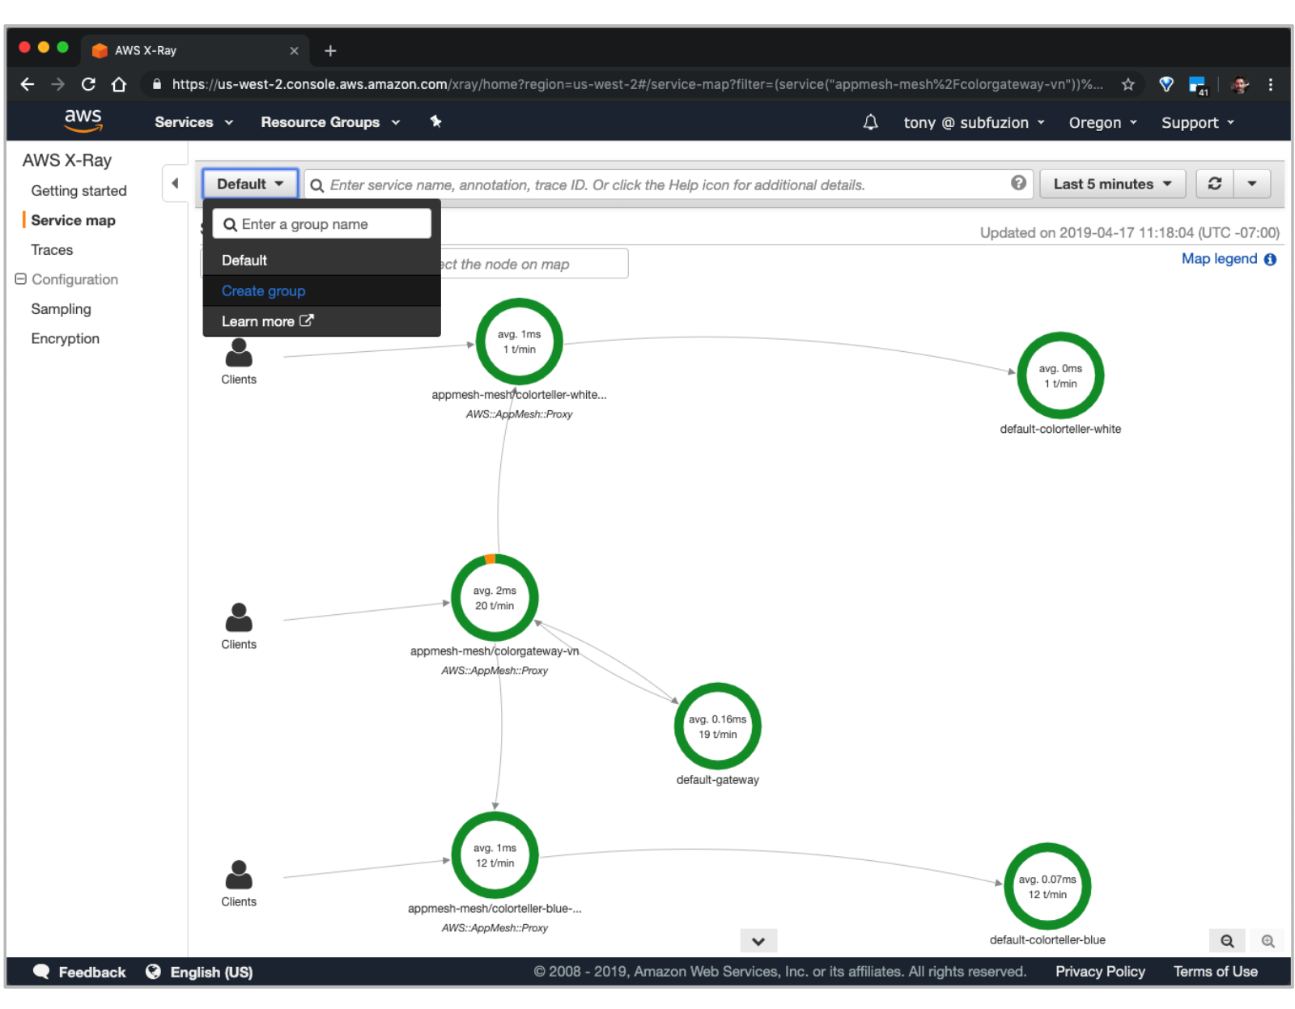Screen dimensions: 1295x1009
Task: Open the Oregon region dropdown
Action: pos(1103,123)
